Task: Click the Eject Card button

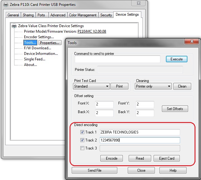Action: click(x=167, y=158)
